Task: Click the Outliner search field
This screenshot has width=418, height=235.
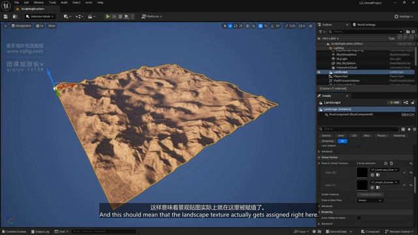Action: (366, 32)
